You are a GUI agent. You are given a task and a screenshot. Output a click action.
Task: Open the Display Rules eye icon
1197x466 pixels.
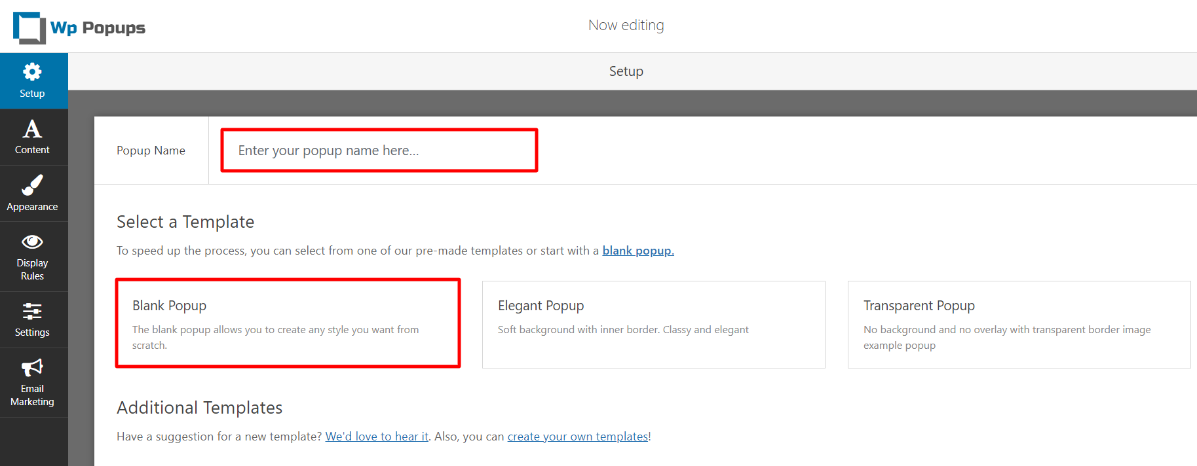pyautogui.click(x=32, y=242)
